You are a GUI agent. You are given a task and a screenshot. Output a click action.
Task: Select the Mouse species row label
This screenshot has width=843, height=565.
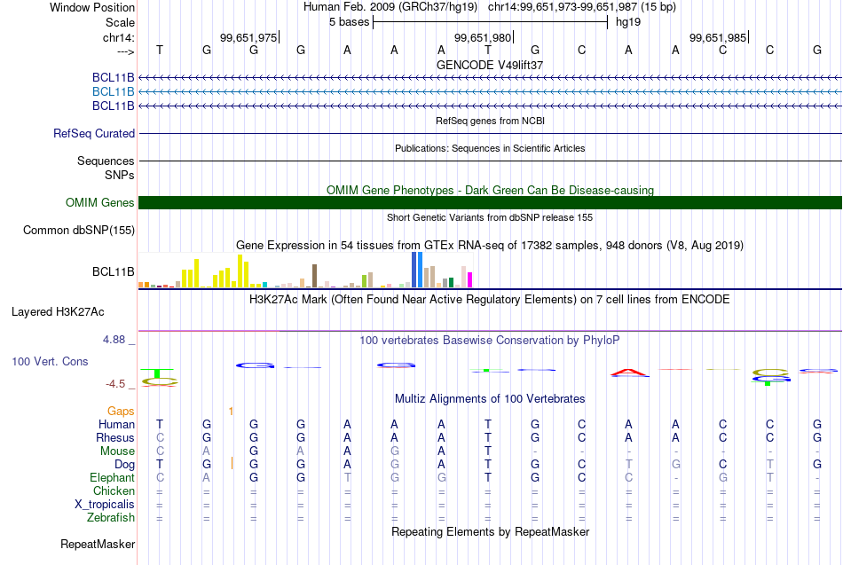tap(117, 451)
